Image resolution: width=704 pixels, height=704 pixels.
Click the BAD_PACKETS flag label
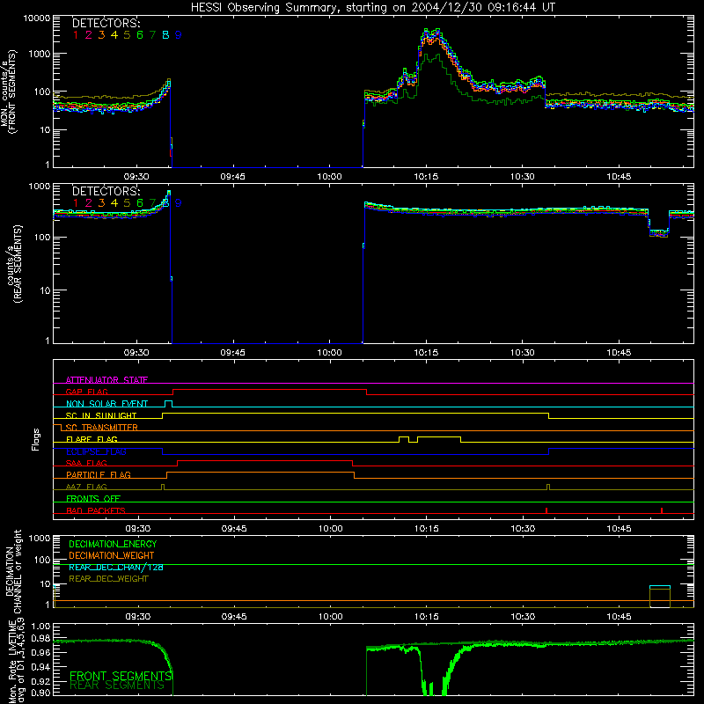pos(96,510)
